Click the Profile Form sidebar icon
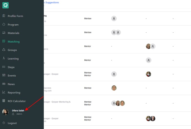The width and height of the screenshot is (191, 129). [4, 16]
